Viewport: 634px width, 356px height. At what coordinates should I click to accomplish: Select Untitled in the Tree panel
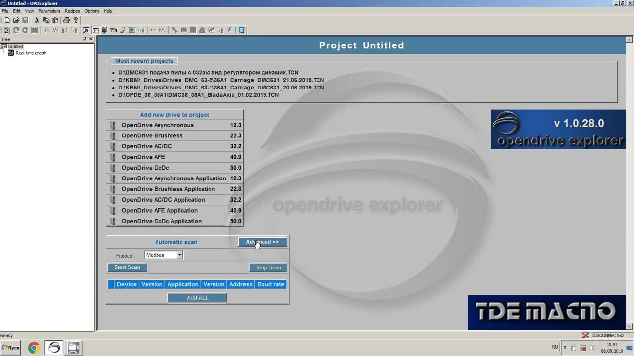tap(15, 46)
